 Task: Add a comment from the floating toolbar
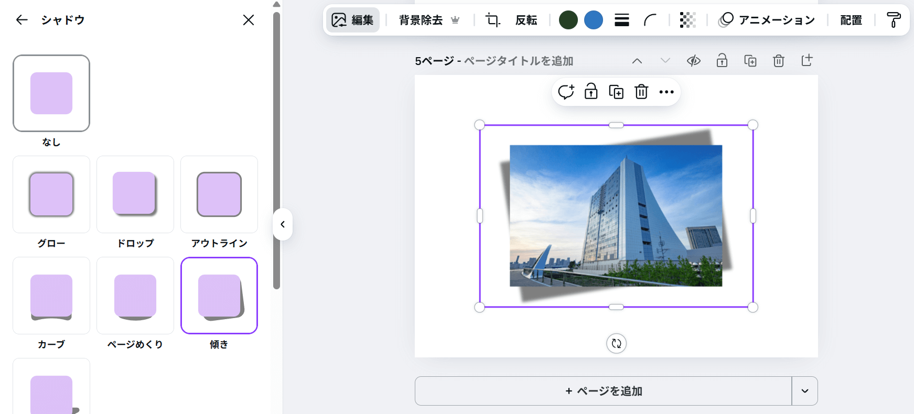(566, 92)
